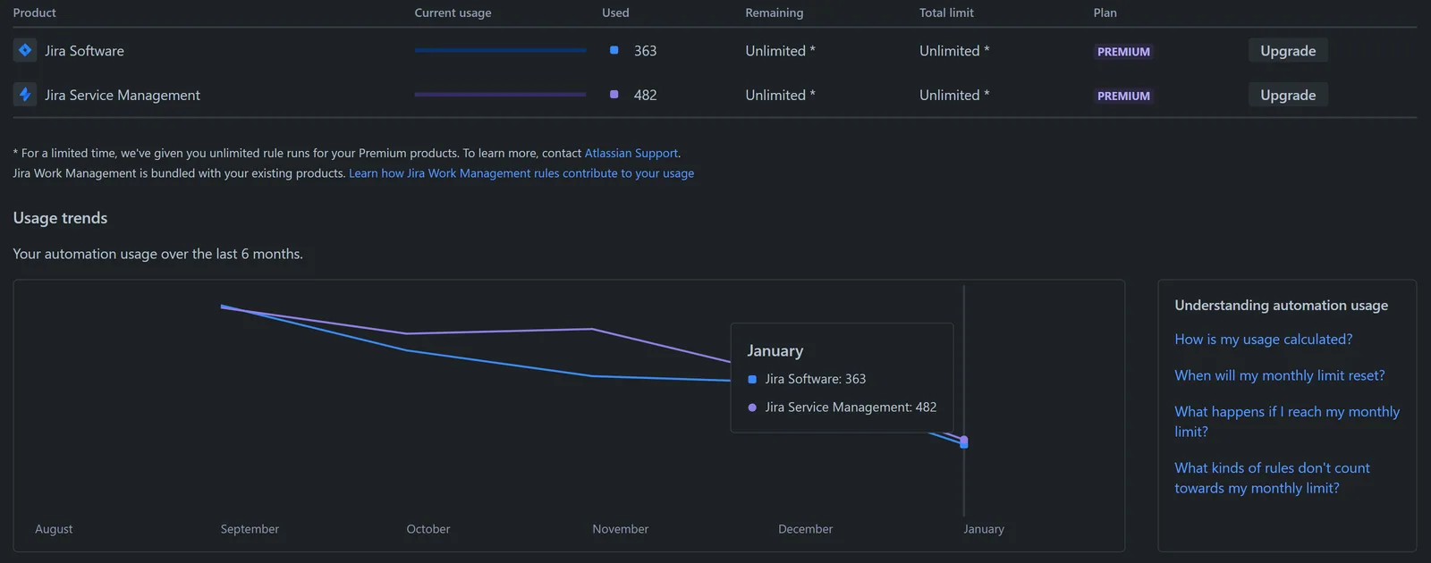The width and height of the screenshot is (1431, 563).
Task: Click the Jira Software product icon
Action: pos(25,50)
